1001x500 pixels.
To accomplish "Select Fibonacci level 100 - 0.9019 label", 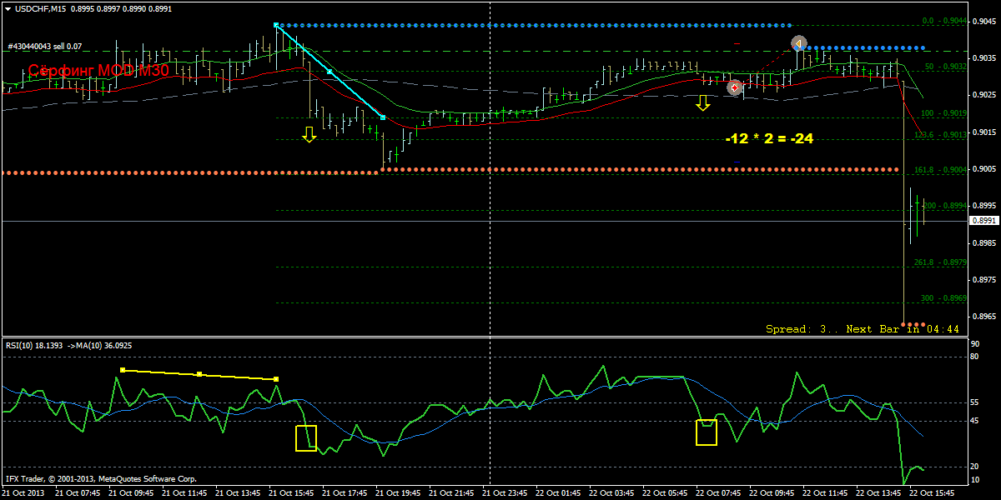I will click(944, 113).
